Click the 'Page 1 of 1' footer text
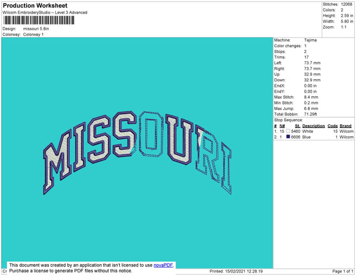The width and height of the screenshot is (356, 276). click(x=343, y=271)
